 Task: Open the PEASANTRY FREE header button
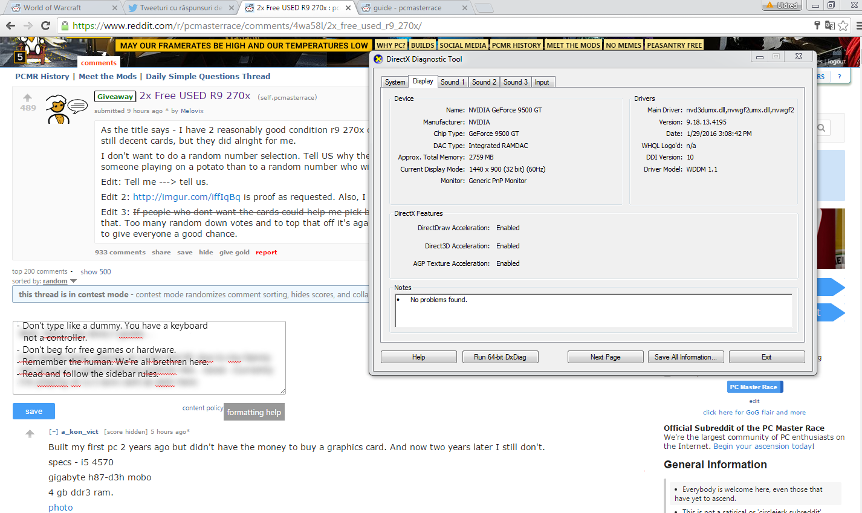pos(675,45)
